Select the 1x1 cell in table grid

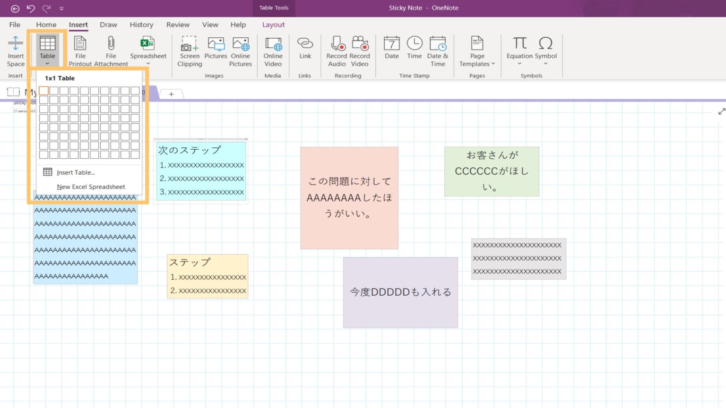[x=43, y=90]
